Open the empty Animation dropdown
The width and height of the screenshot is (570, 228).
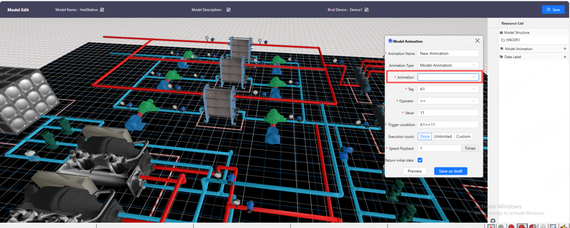click(448, 77)
